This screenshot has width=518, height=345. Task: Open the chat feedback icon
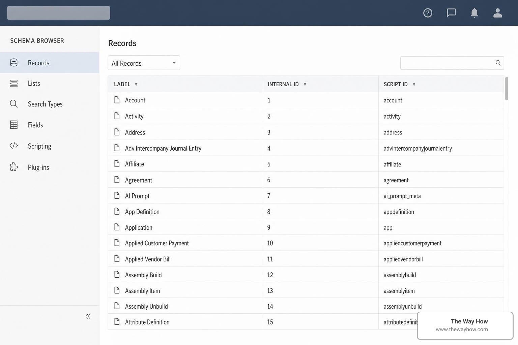click(x=451, y=13)
